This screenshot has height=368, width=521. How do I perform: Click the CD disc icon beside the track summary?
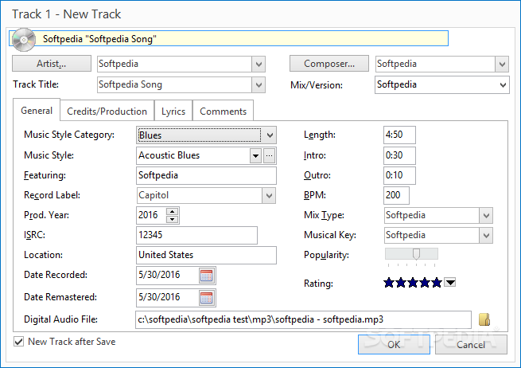tap(23, 37)
